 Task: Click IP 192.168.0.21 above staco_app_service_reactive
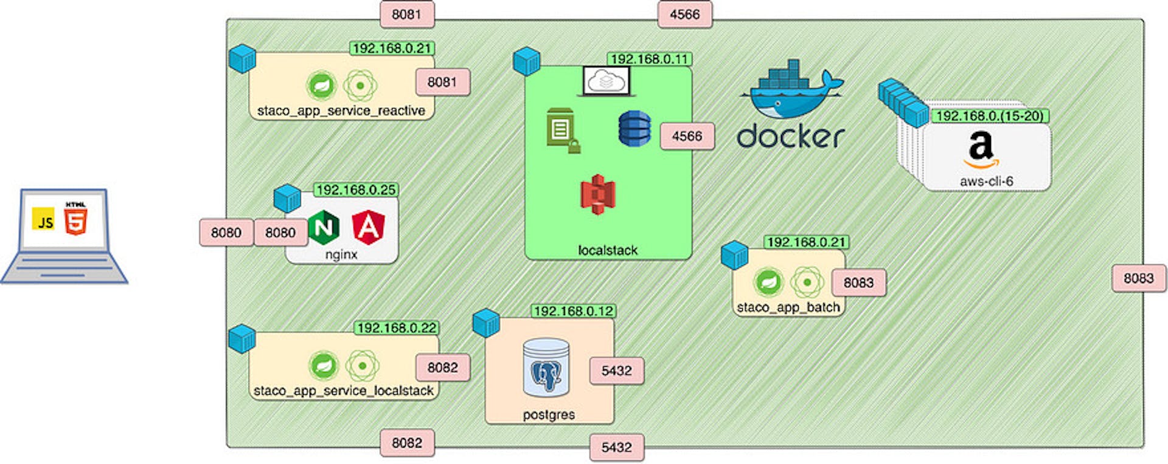pos(392,48)
